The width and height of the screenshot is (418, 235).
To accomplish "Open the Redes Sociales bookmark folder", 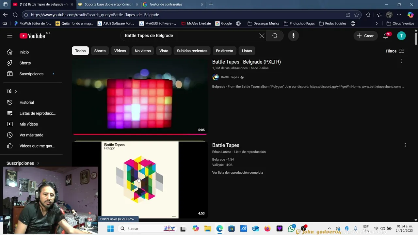I will pyautogui.click(x=332, y=23).
